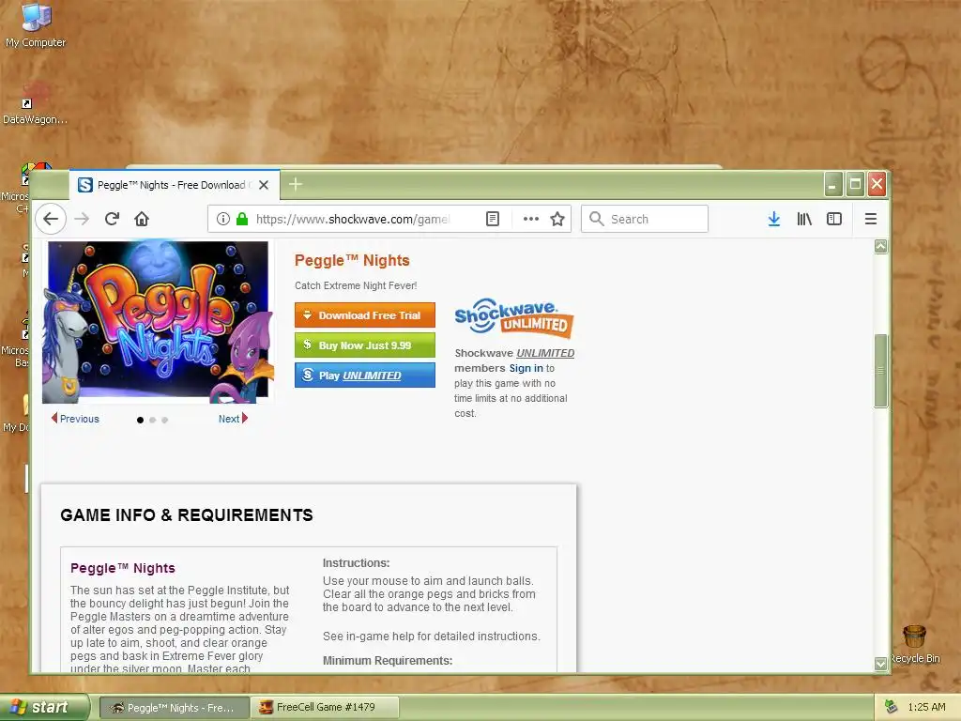
Task: Go to Previous screenshot link
Action: pyautogui.click(x=75, y=419)
